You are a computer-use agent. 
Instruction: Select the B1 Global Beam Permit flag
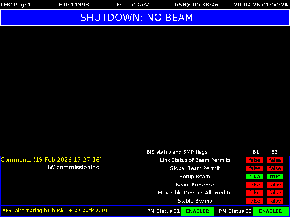pos(254,168)
